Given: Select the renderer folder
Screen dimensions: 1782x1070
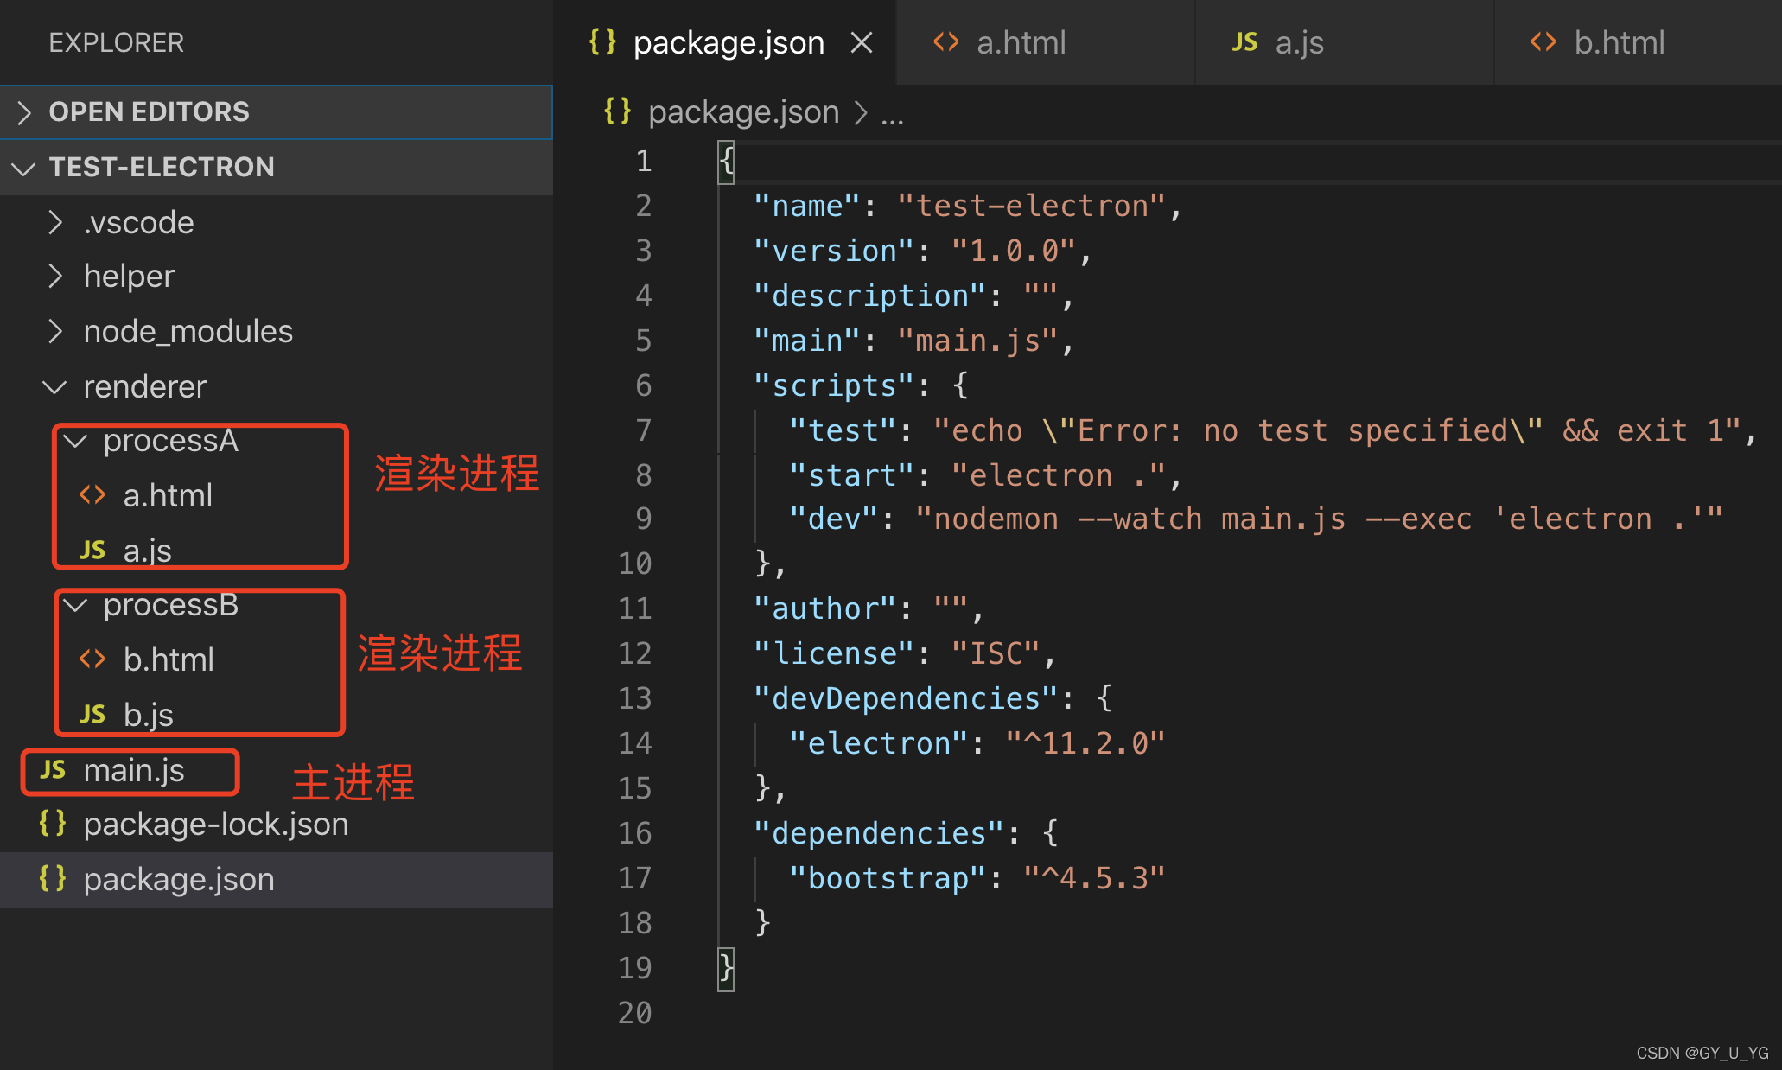Looking at the screenshot, I should pyautogui.click(x=277, y=386).
